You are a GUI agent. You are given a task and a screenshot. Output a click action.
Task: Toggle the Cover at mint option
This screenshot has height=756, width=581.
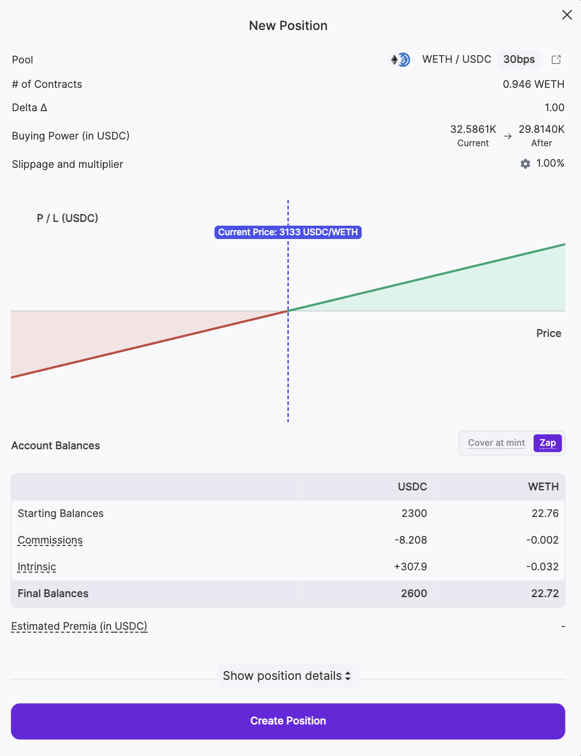point(496,443)
